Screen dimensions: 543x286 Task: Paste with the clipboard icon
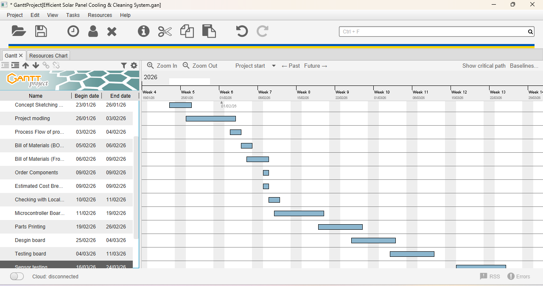209,31
